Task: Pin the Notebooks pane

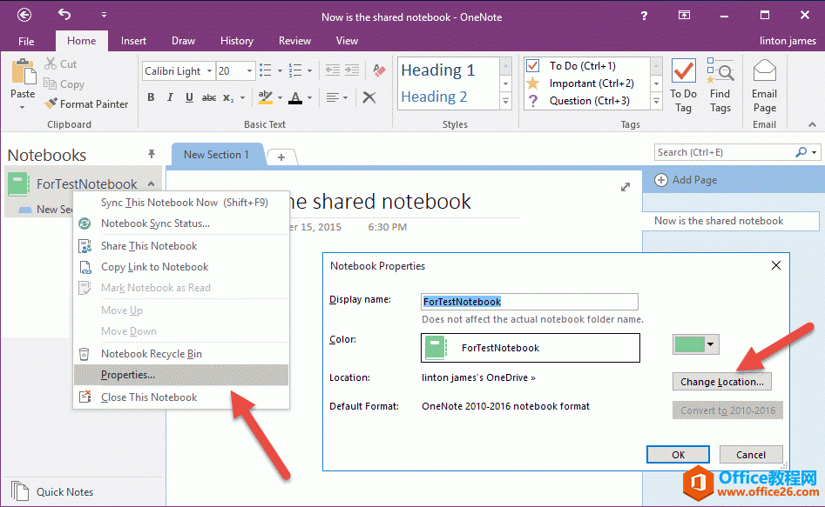Action: coord(152,154)
